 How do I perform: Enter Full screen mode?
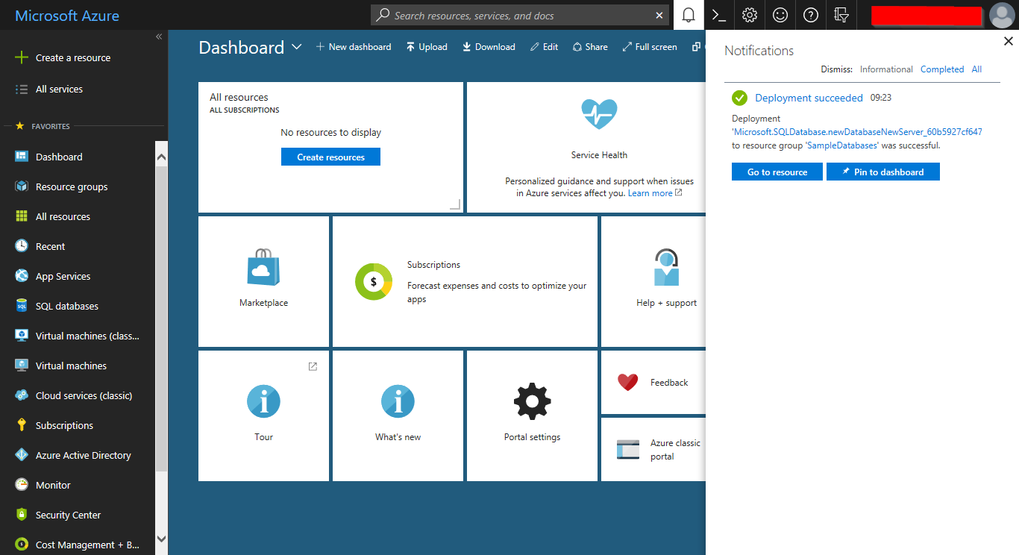point(650,47)
